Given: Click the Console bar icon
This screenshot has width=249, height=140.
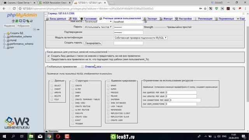Looking at the screenshot, I should pyautogui.click(x=47, y=131).
